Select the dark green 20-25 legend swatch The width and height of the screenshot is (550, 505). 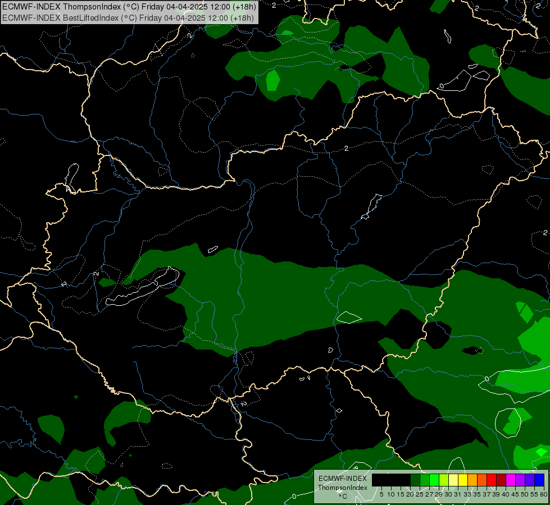(415, 480)
